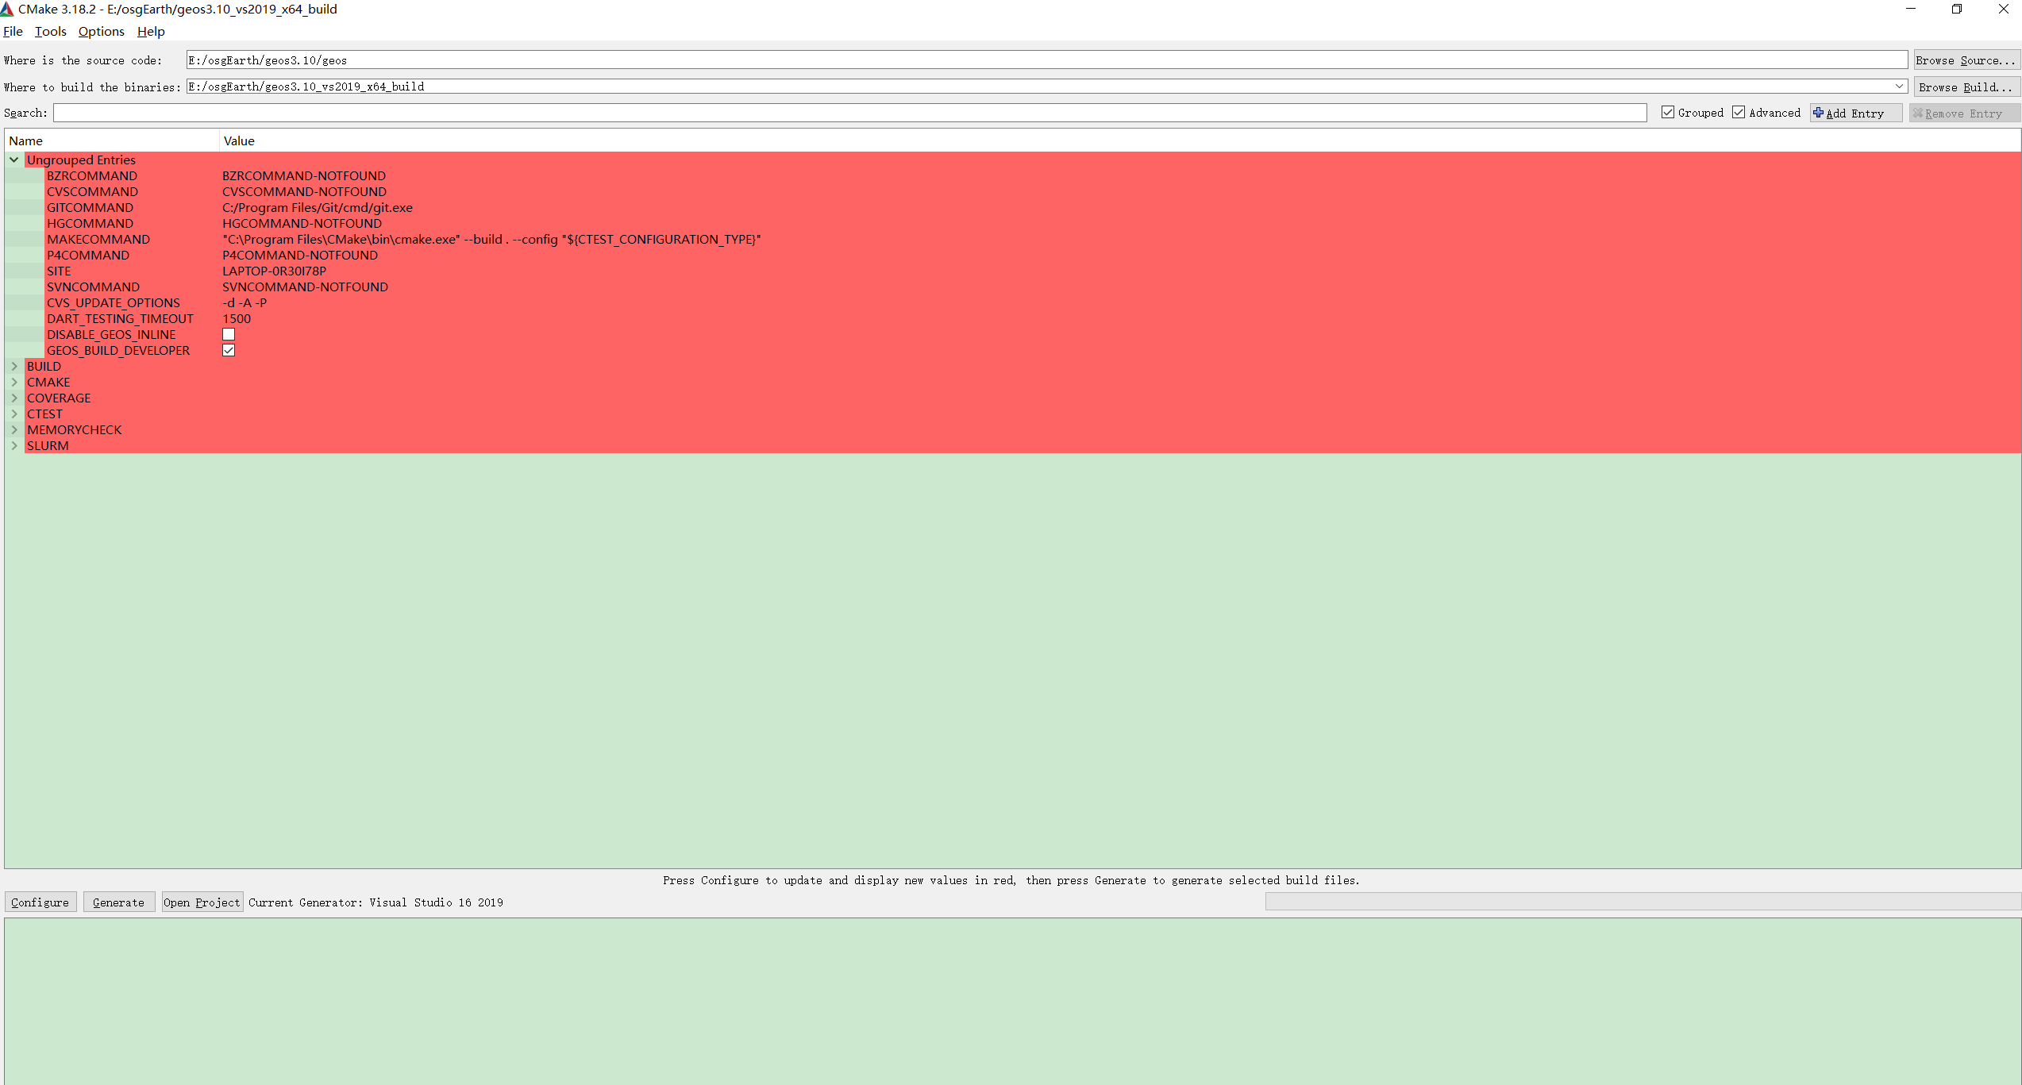Select the P4COMMAND entry name

pyautogui.click(x=87, y=255)
